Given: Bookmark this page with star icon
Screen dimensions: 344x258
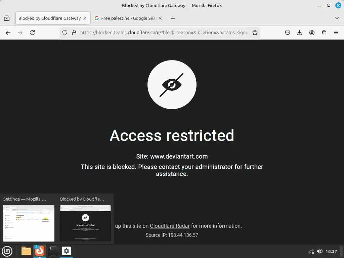Looking at the screenshot, I should [x=255, y=33].
